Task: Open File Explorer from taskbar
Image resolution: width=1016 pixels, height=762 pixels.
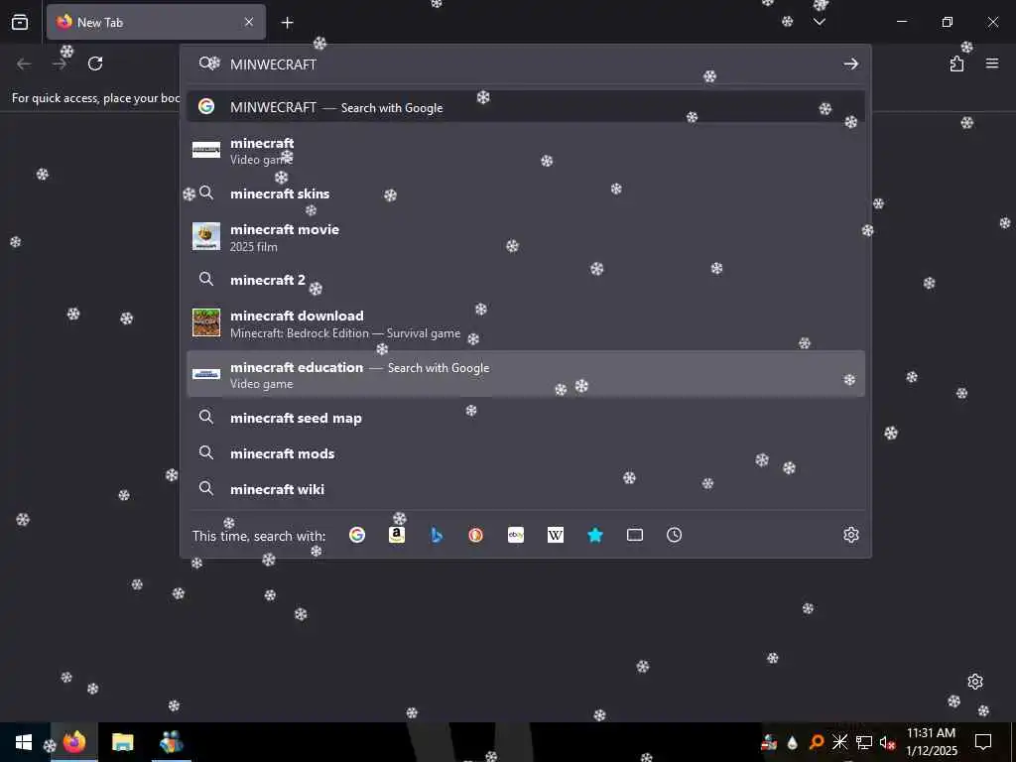Action: pyautogui.click(x=122, y=742)
